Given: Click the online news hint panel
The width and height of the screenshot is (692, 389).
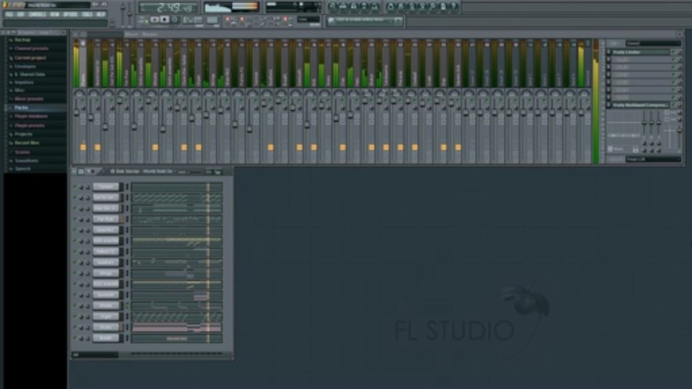Looking at the screenshot, I should point(365,21).
